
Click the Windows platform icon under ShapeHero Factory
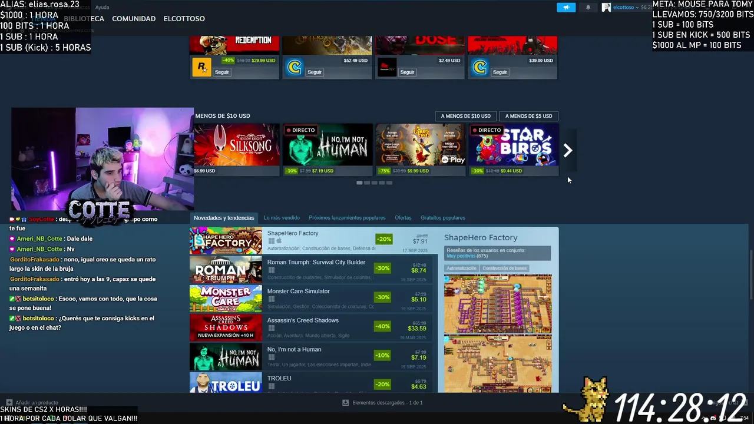[272, 241]
